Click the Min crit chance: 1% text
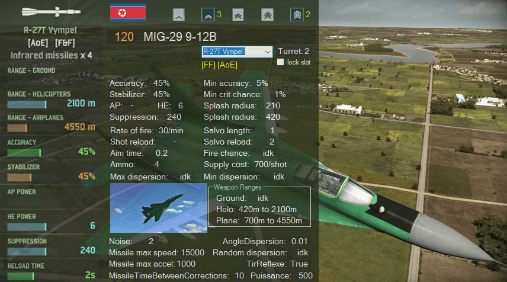The width and height of the screenshot is (507, 282). pyautogui.click(x=245, y=95)
